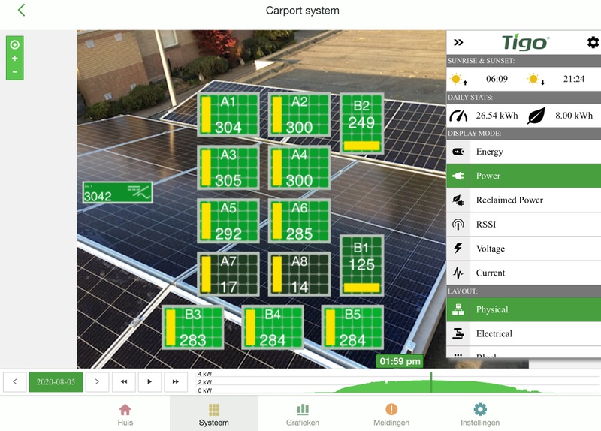Image resolution: width=601 pixels, height=431 pixels.
Task: Select solar panel A3 showing 305
Action: coord(228,167)
